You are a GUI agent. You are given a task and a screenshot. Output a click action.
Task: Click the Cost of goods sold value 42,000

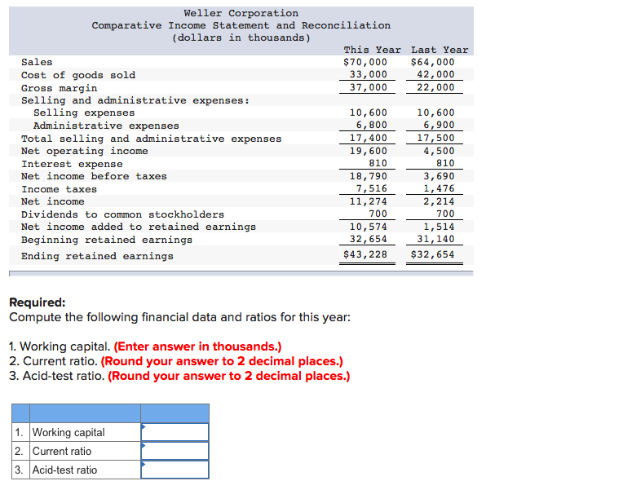tap(435, 74)
